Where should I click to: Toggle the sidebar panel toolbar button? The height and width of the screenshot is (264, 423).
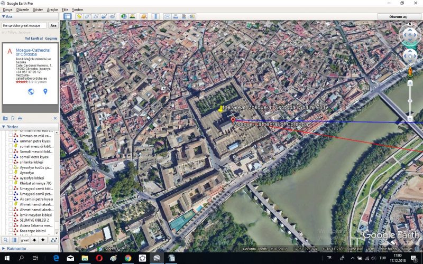(x=68, y=16)
